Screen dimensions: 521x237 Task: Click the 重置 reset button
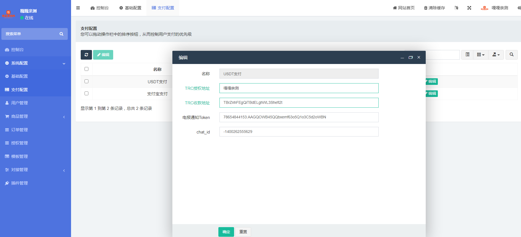point(243,232)
